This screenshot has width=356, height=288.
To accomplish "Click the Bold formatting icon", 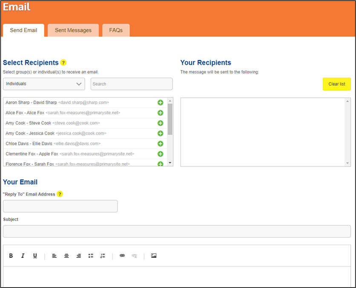I will click(11, 256).
